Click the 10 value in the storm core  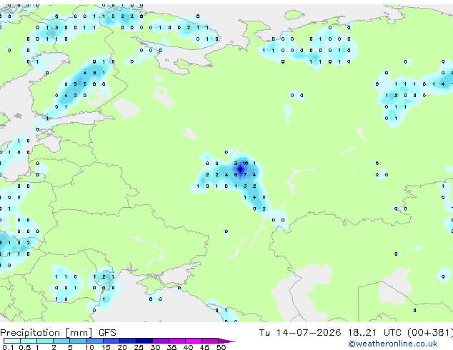click(x=245, y=163)
